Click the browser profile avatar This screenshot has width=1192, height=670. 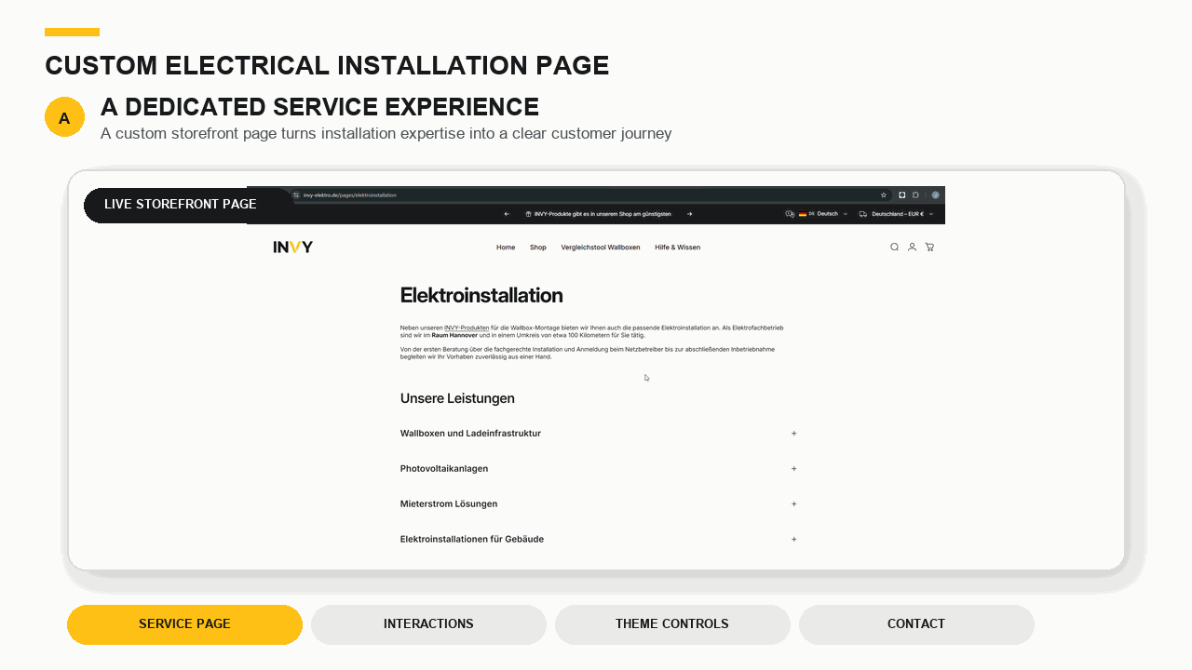[x=935, y=195]
